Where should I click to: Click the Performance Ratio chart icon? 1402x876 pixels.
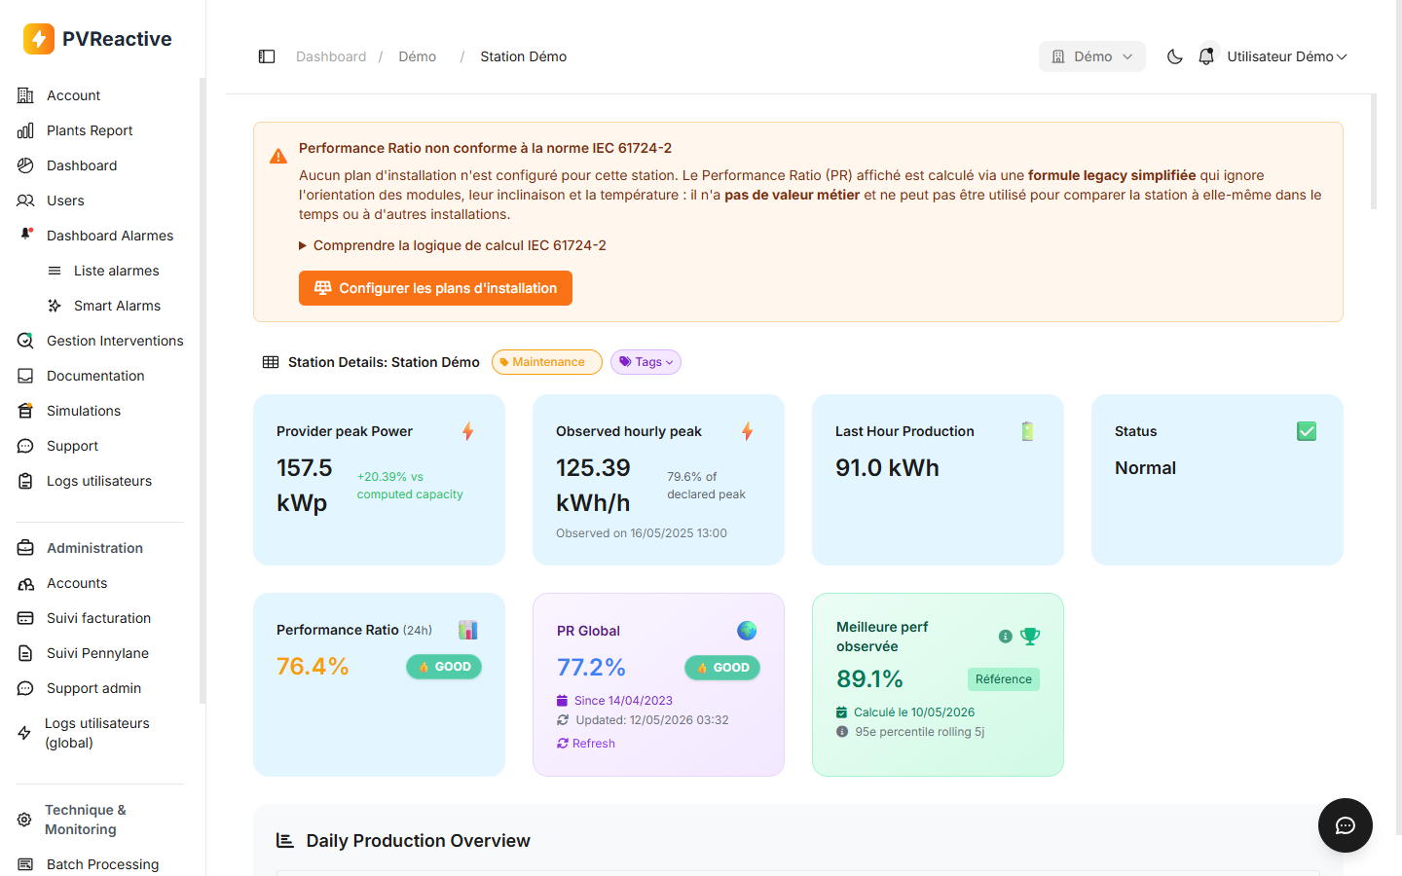468,630
